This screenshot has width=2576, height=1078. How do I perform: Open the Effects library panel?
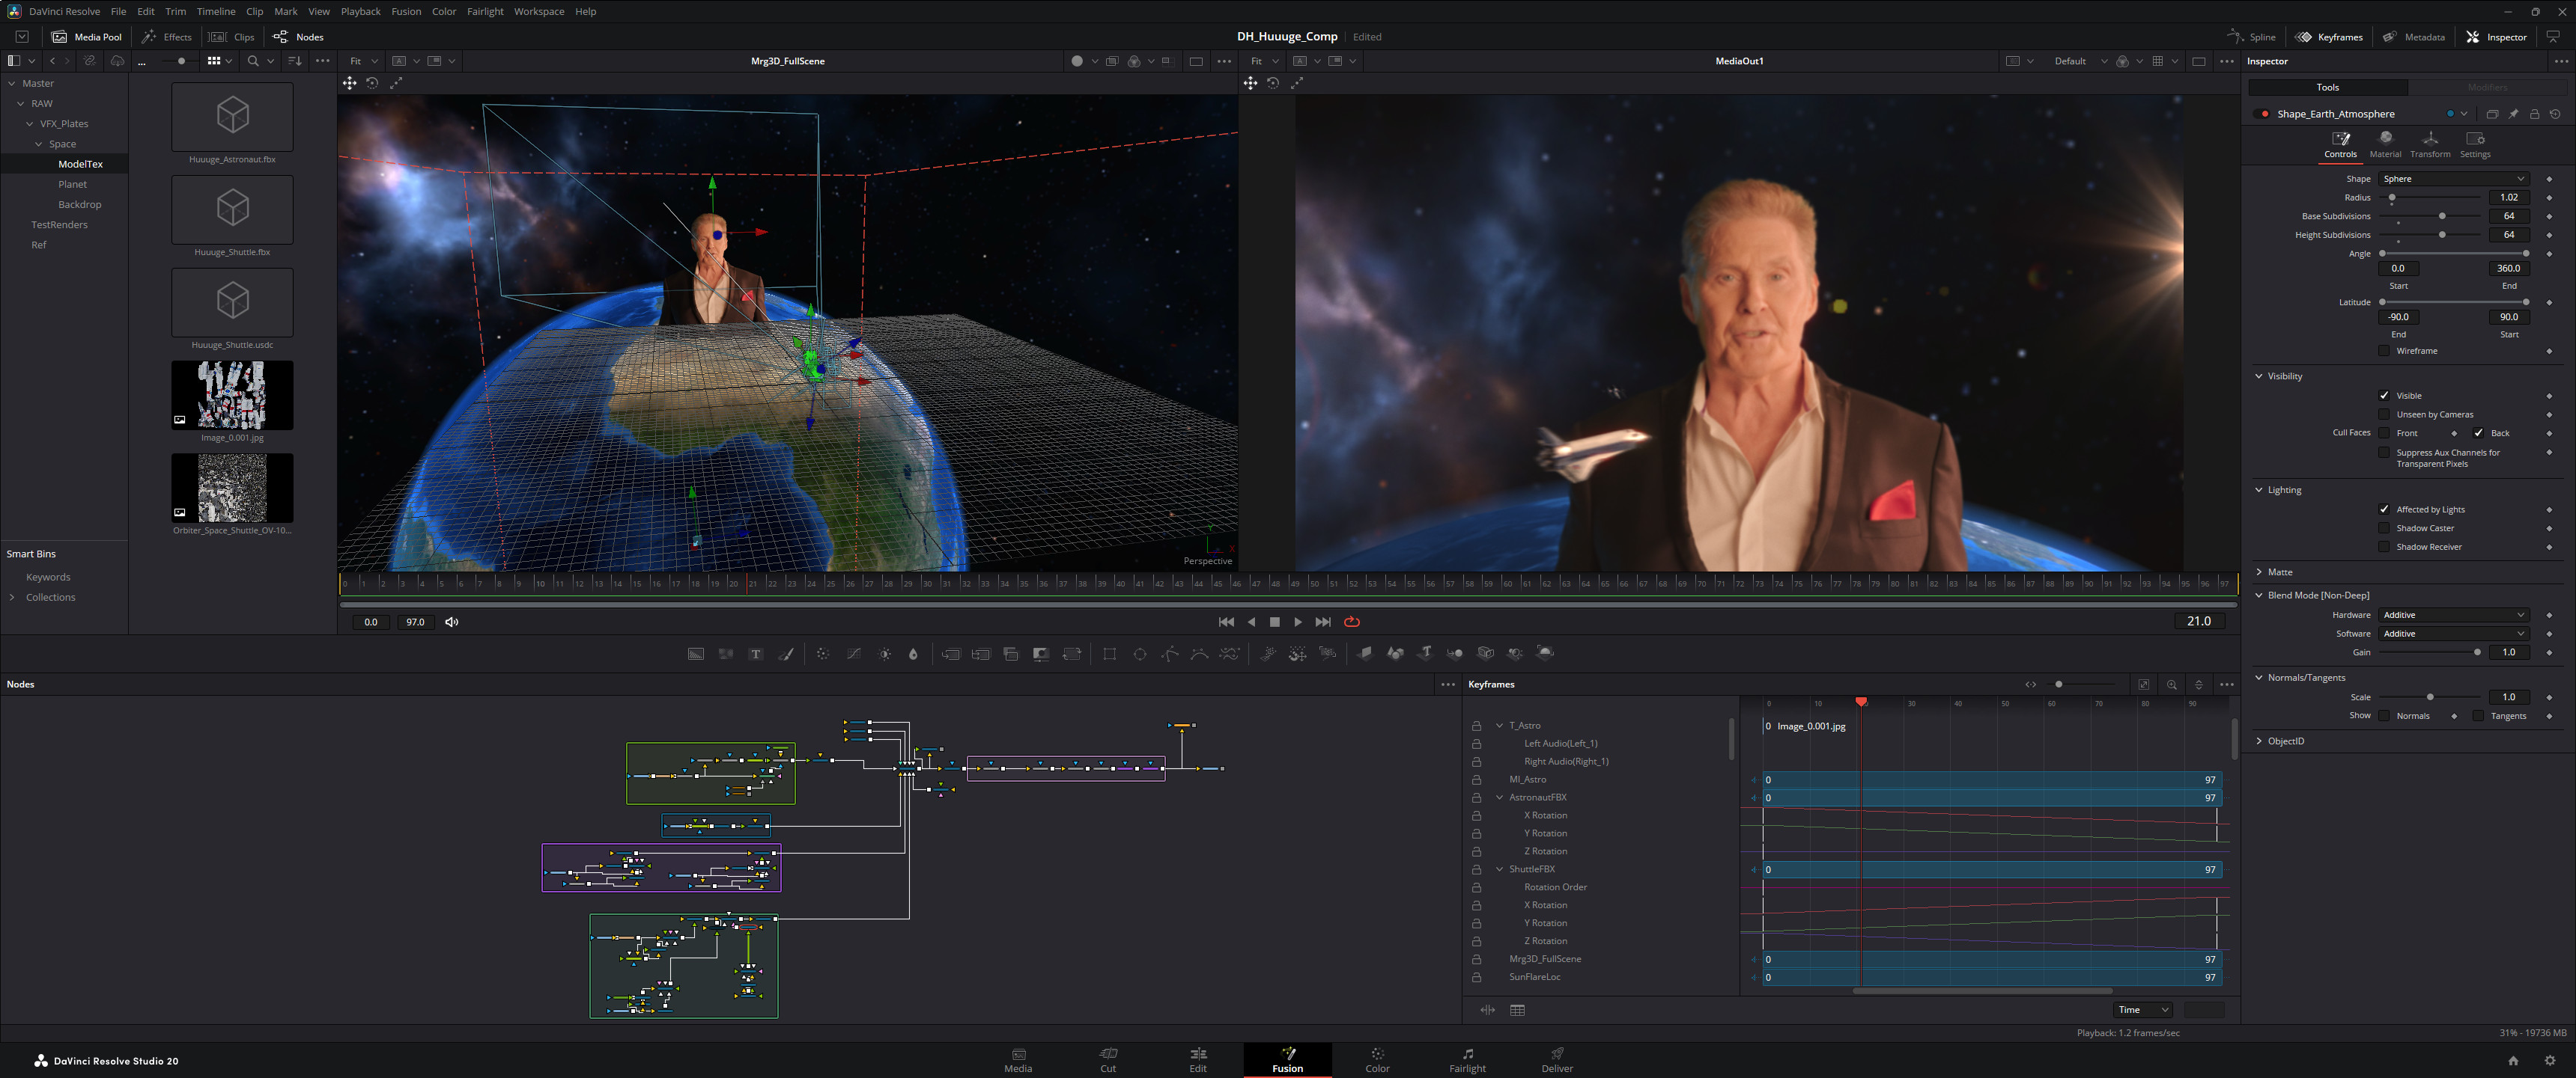coord(167,37)
